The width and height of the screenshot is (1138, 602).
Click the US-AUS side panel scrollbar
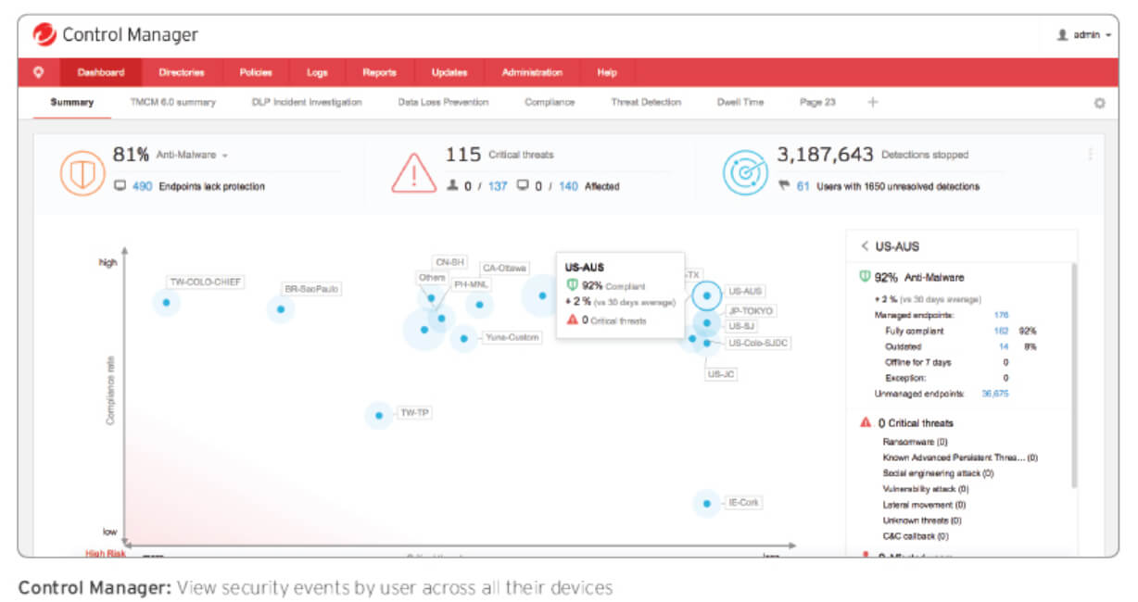point(1074,375)
